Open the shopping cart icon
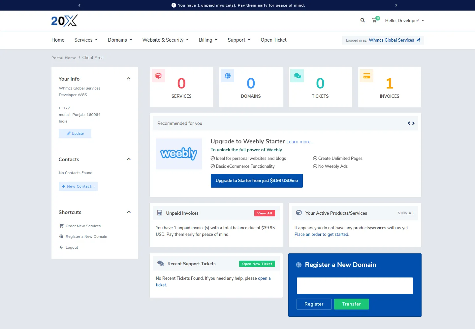The height and width of the screenshot is (329, 475). [374, 20]
